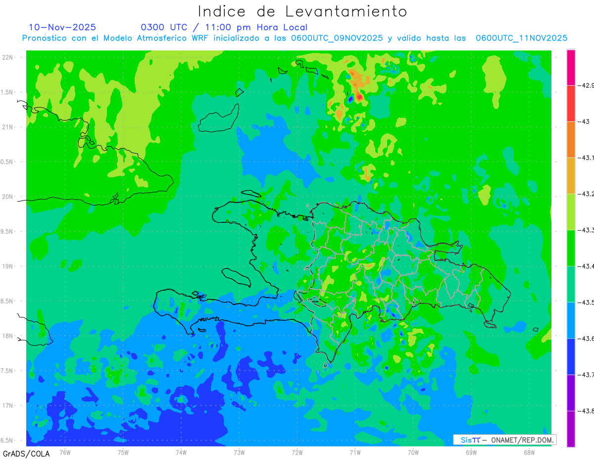The image size is (594, 459).
Task: Click the 'ONAMET/REP.DOM.' attribution box
Action: click(504, 440)
